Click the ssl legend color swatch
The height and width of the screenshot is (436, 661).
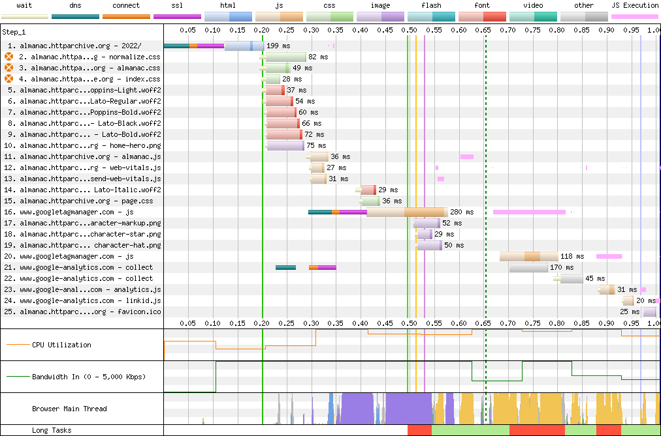(177, 16)
